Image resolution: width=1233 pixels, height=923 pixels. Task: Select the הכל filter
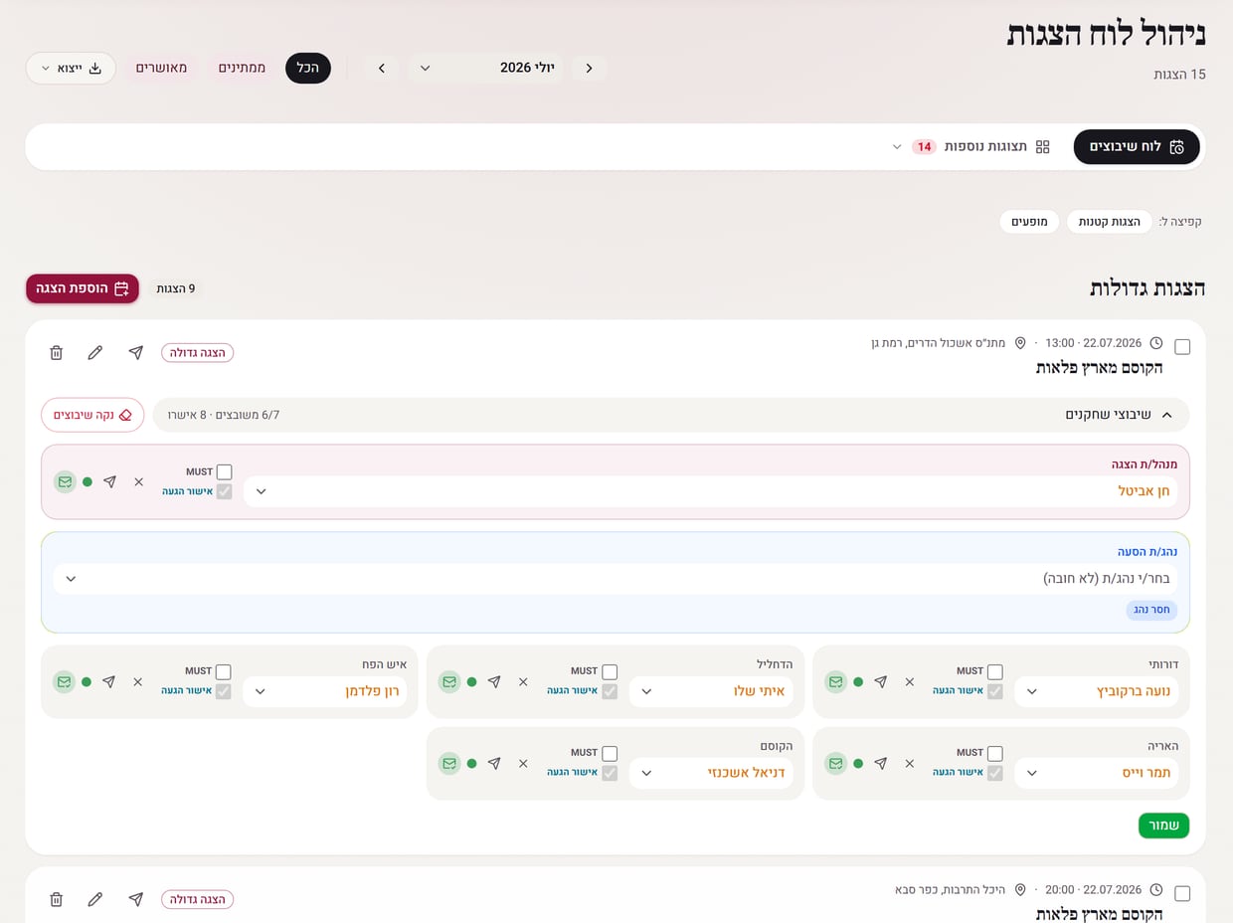pos(308,68)
